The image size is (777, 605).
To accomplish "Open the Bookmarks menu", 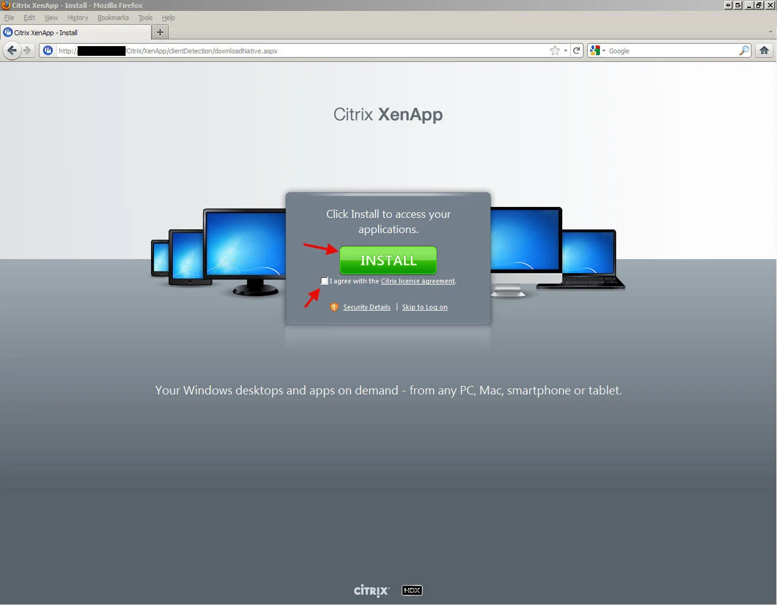I will (x=113, y=18).
